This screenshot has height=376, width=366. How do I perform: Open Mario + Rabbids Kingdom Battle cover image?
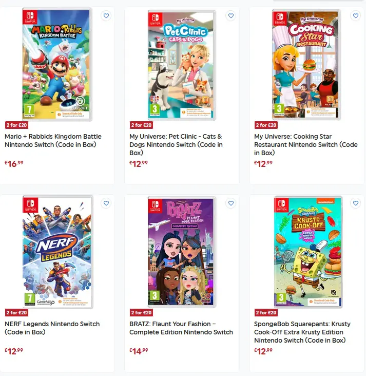[x=57, y=64]
